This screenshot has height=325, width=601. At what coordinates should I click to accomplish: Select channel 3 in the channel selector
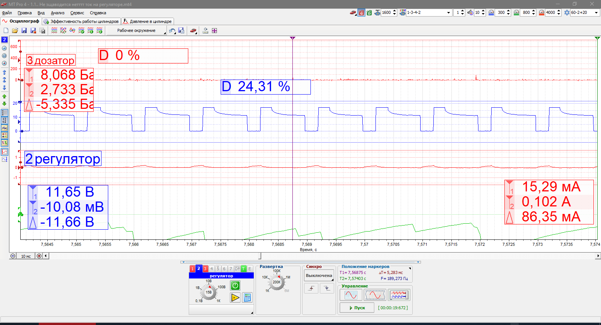[205, 269]
